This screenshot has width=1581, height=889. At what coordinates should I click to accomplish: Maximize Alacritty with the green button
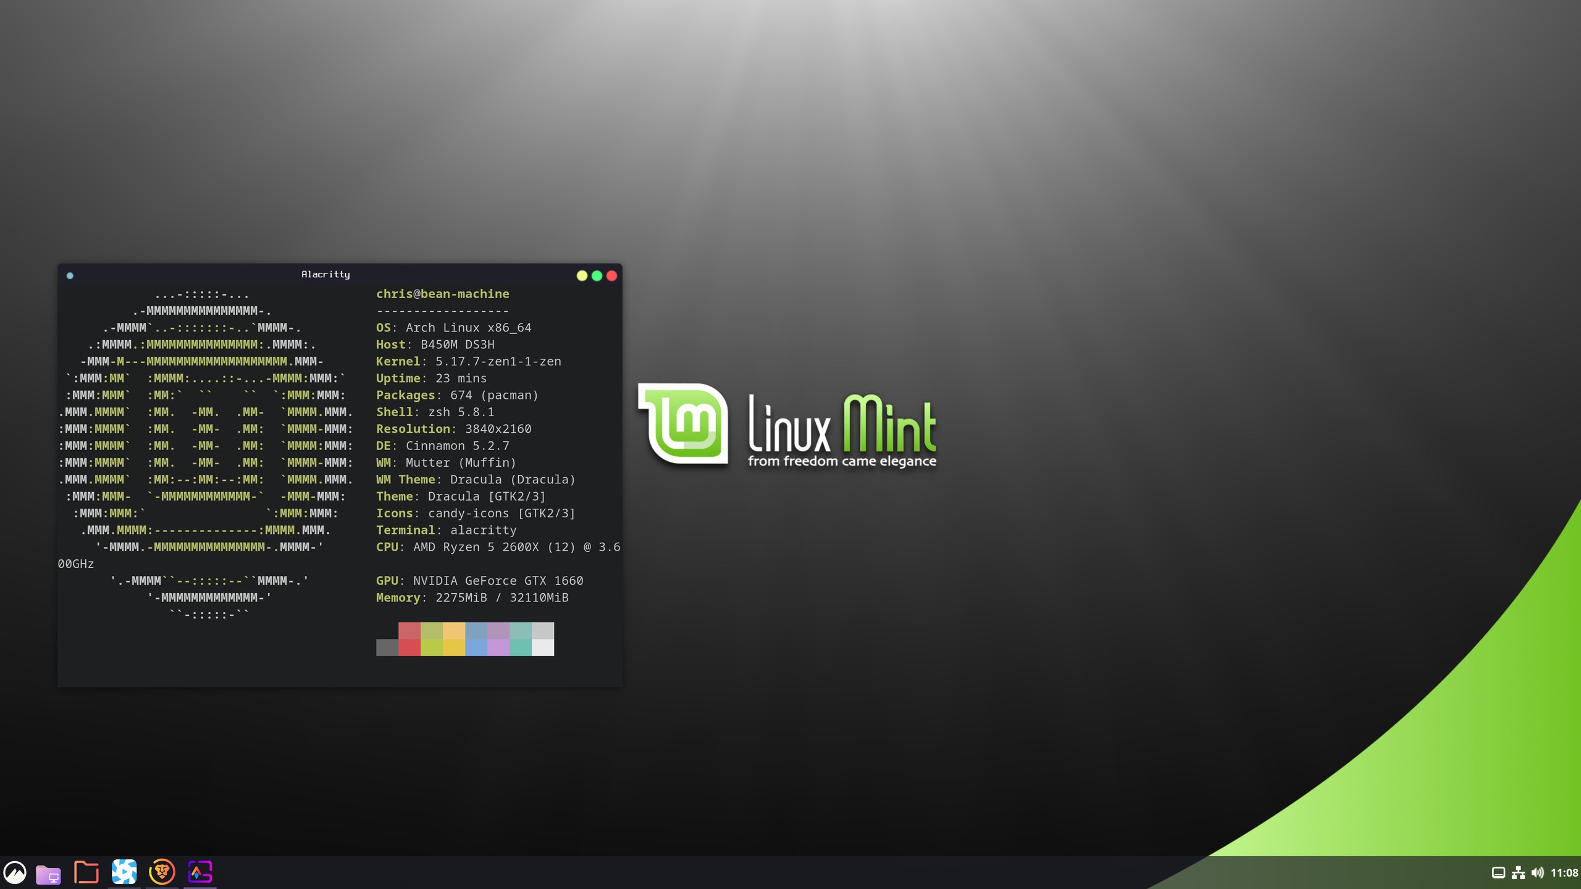[597, 276]
